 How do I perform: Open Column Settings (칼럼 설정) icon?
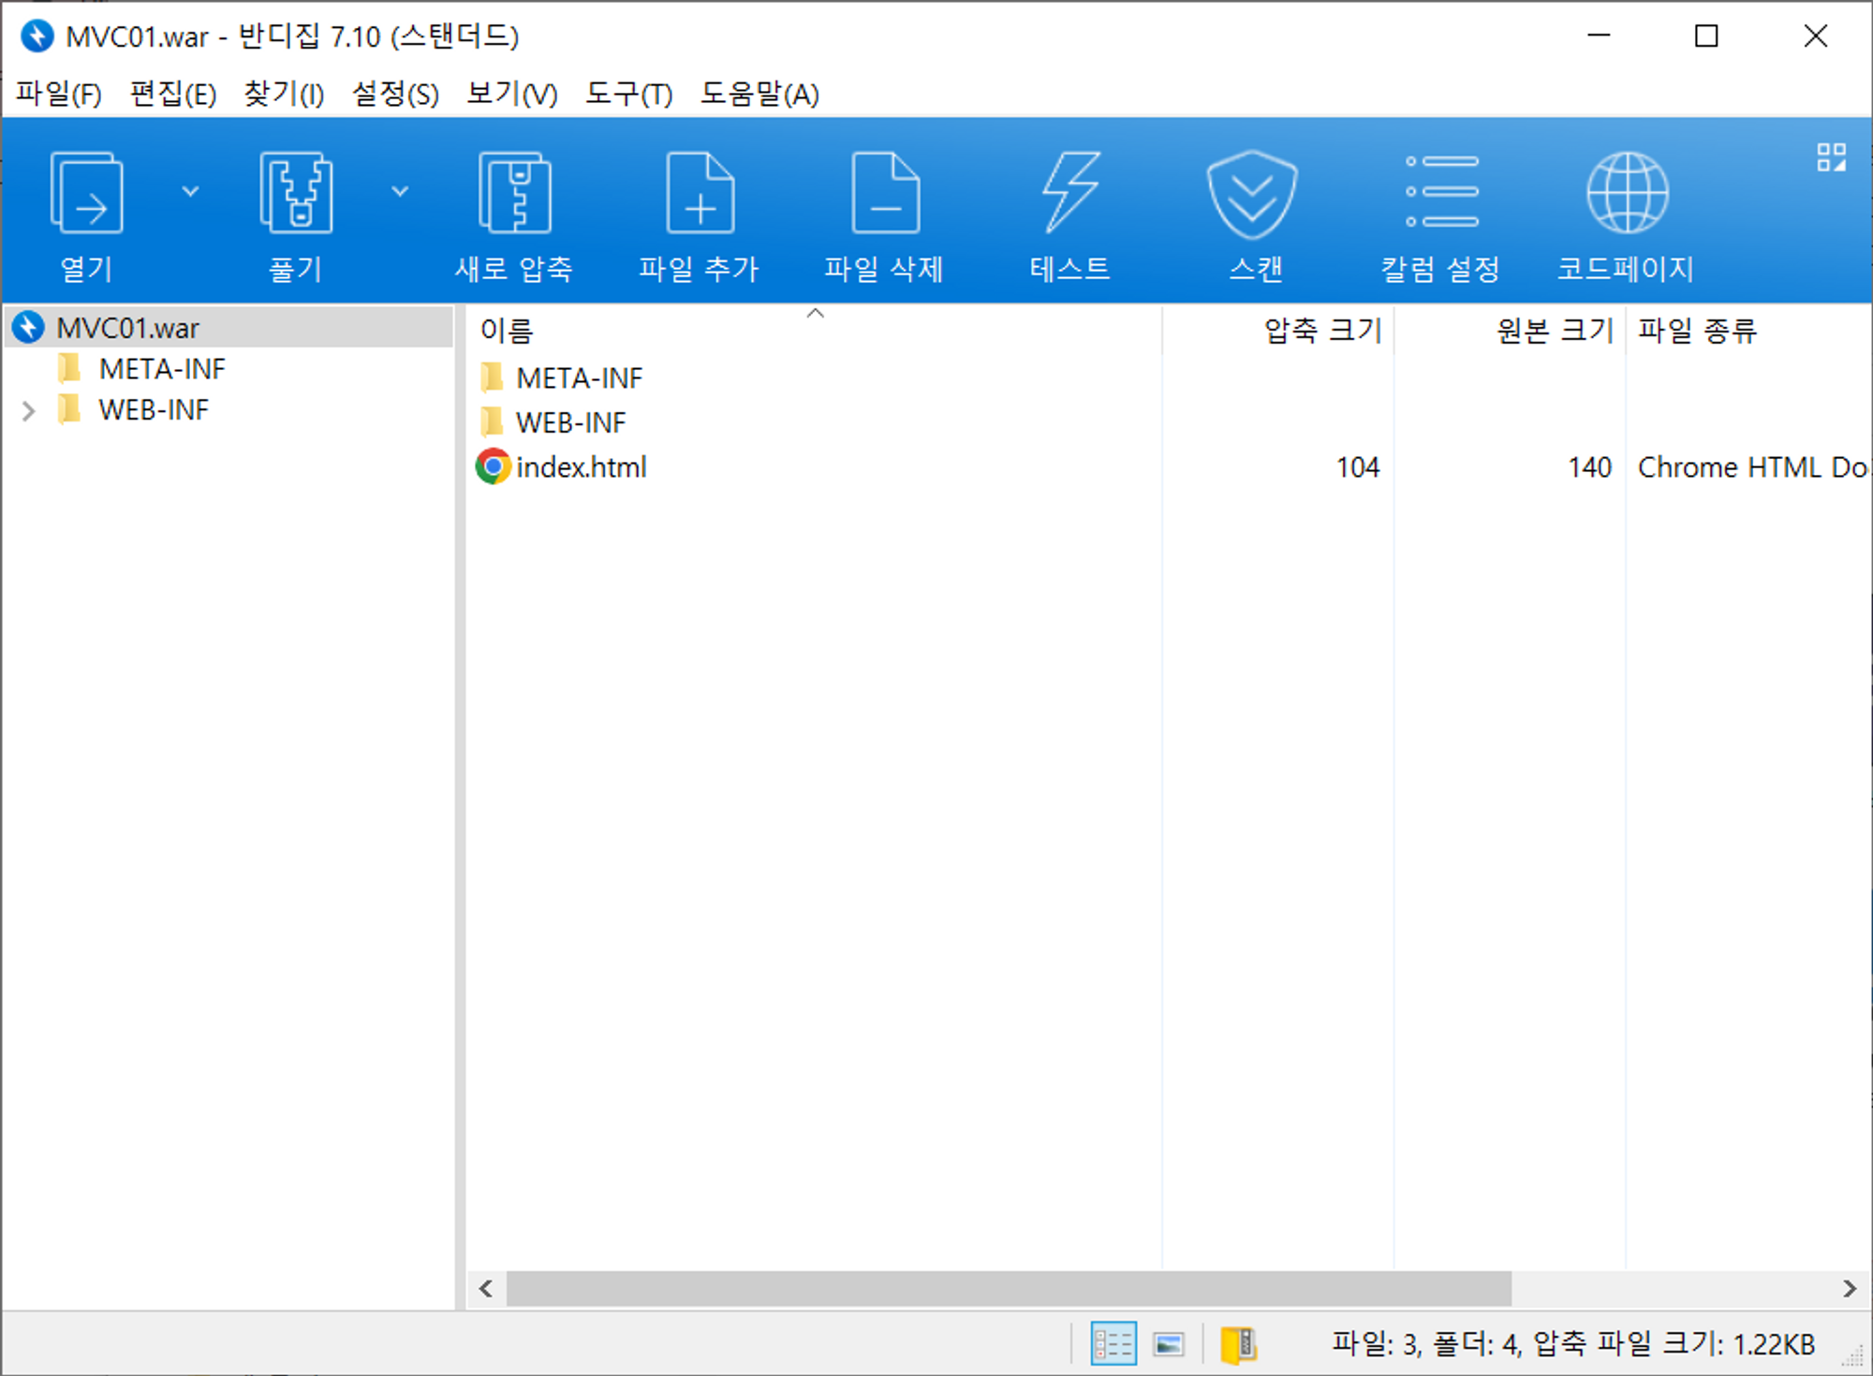coord(1441,194)
